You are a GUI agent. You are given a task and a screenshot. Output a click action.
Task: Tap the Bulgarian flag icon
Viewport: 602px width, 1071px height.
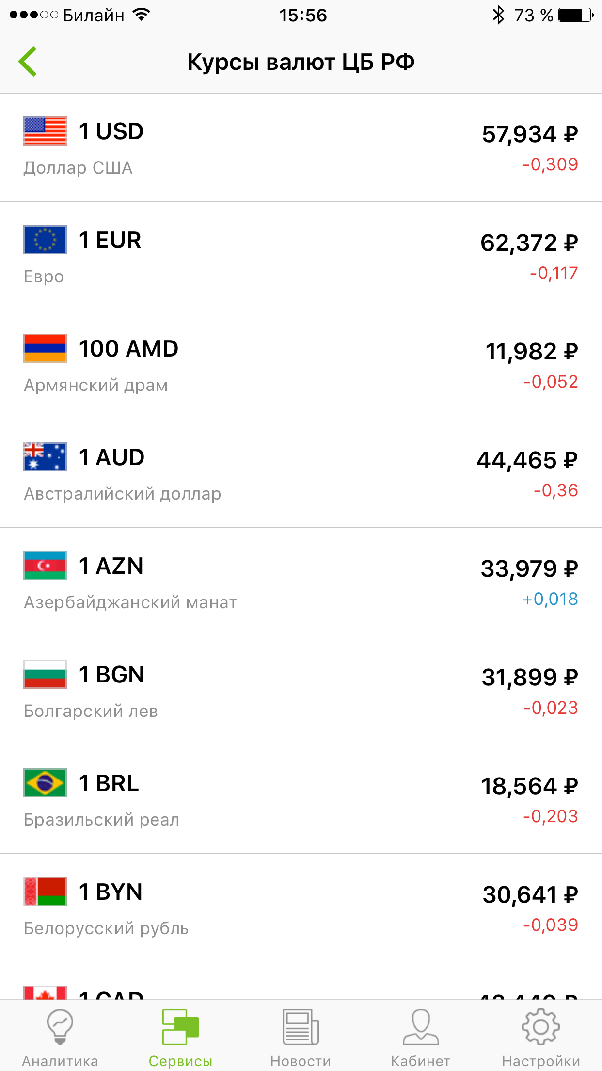(x=45, y=674)
